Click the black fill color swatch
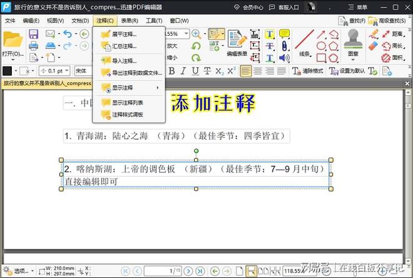This screenshot has width=413, height=278. click(x=8, y=71)
